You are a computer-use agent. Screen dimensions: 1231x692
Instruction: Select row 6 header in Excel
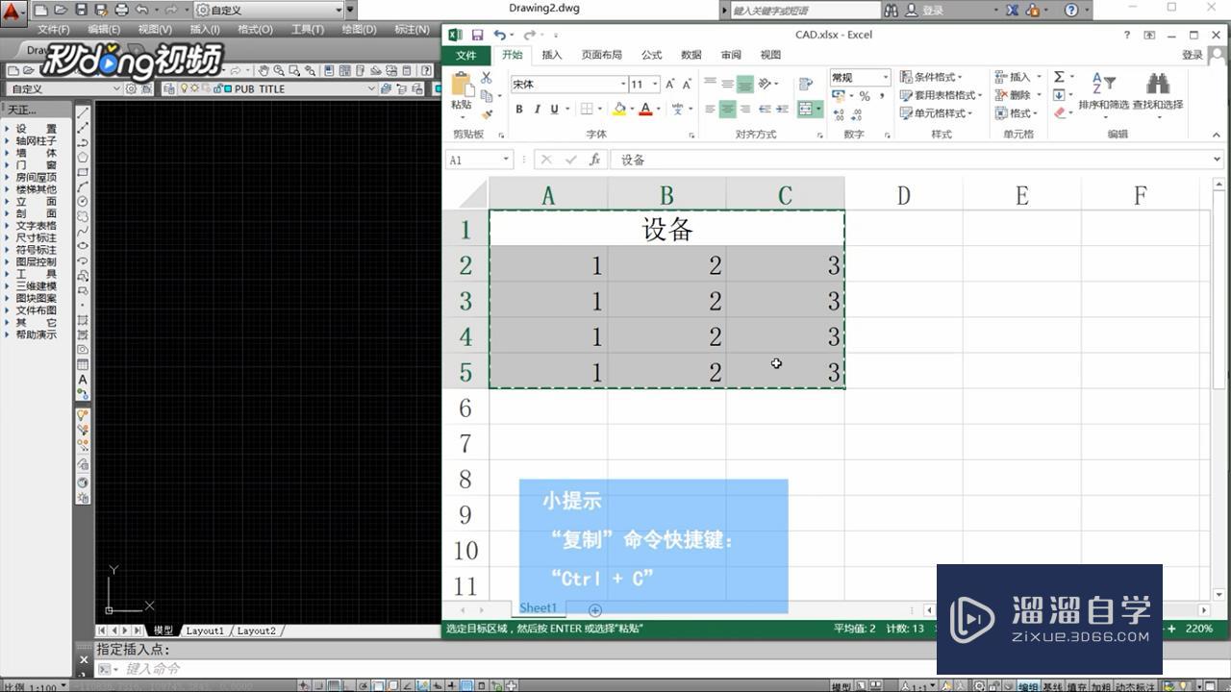click(x=465, y=408)
